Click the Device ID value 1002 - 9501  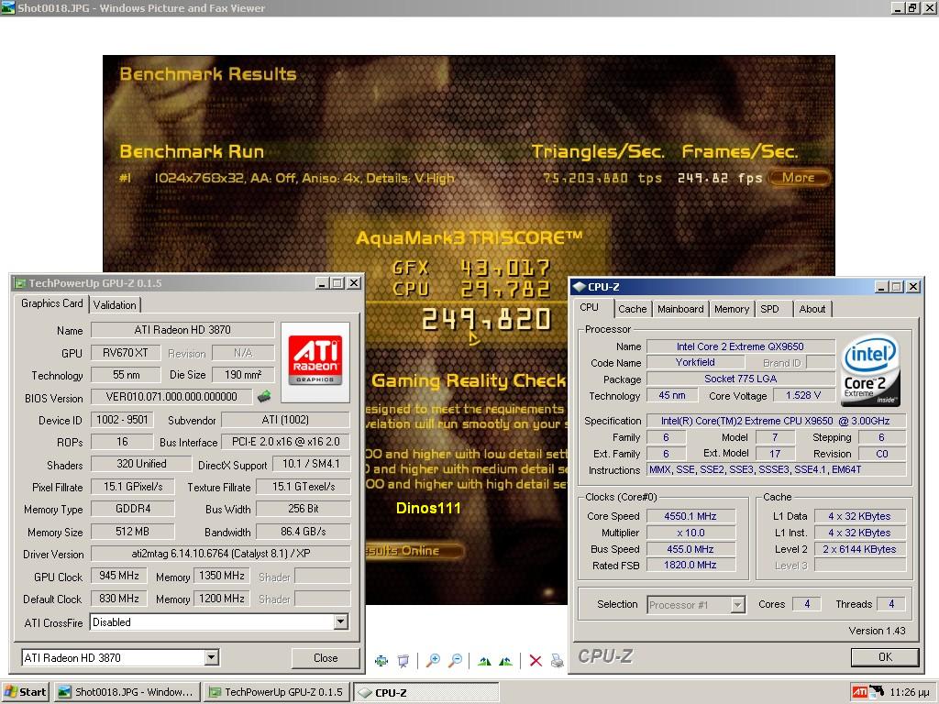[x=122, y=420]
